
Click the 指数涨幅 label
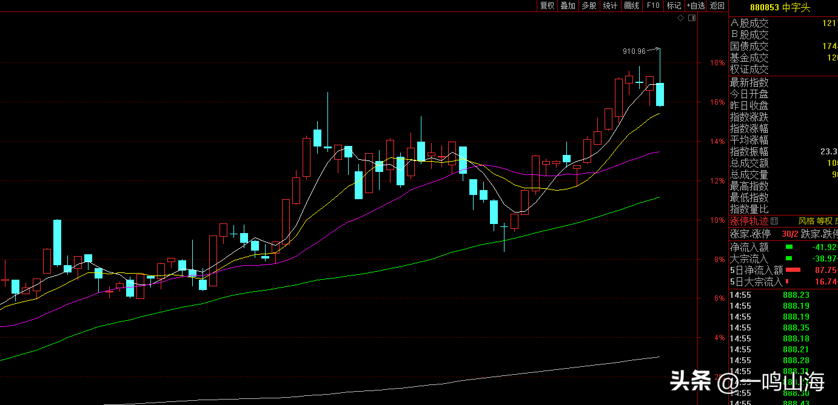tap(749, 128)
